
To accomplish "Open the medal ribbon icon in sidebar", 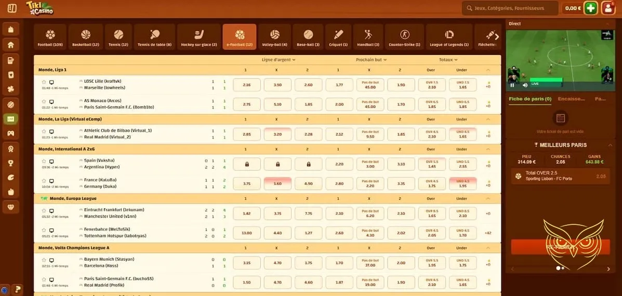I will 11,148.
